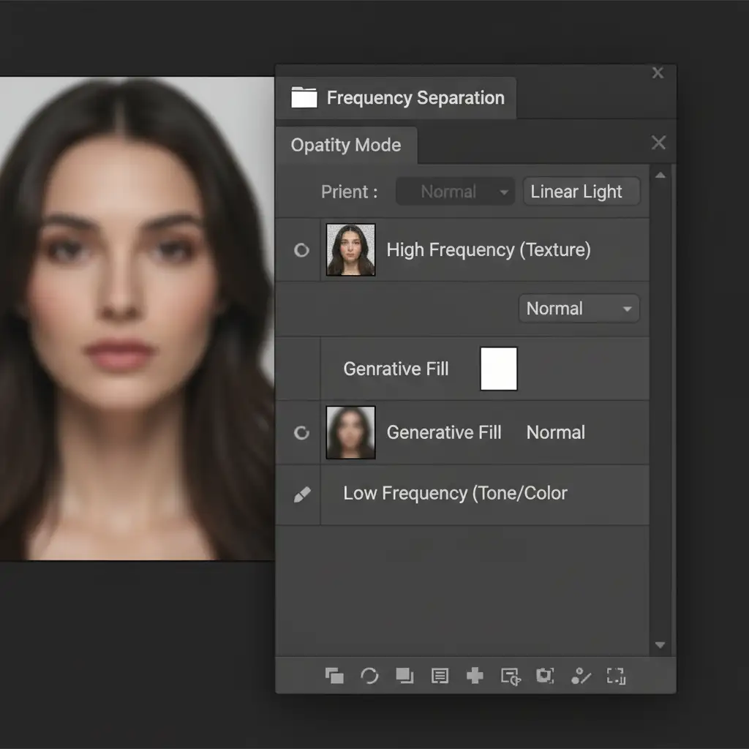Click the camera frame icon in bottom toolbar
749x749 pixels.
click(545, 676)
